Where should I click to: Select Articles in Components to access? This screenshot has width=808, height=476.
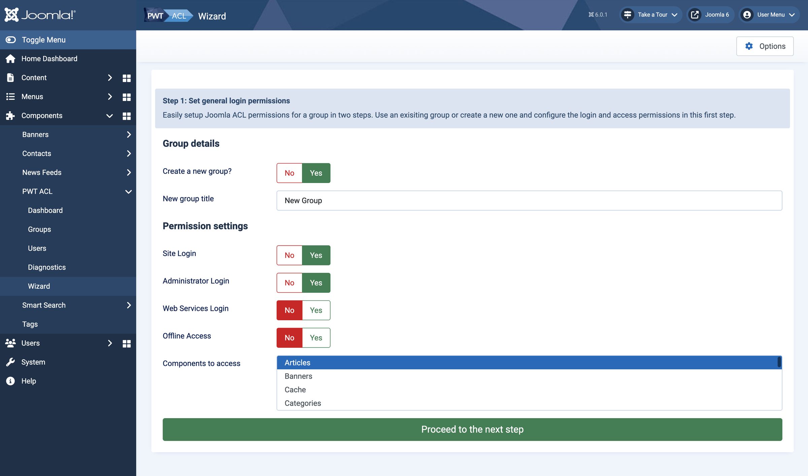coord(527,363)
